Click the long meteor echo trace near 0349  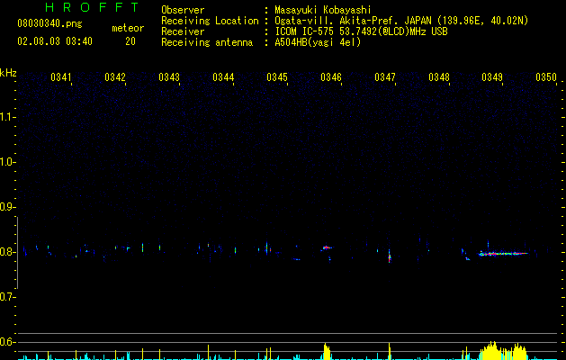click(x=503, y=254)
